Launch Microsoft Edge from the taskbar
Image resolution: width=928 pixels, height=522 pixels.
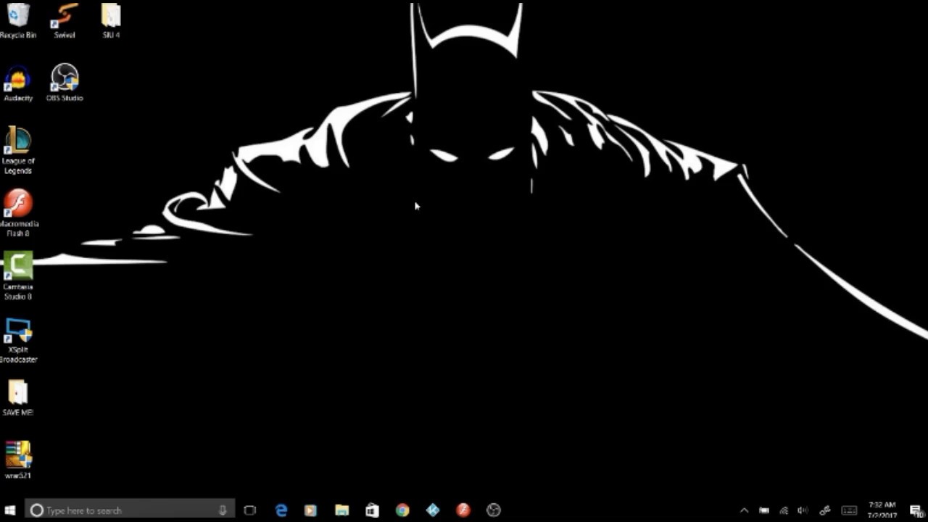coord(281,510)
